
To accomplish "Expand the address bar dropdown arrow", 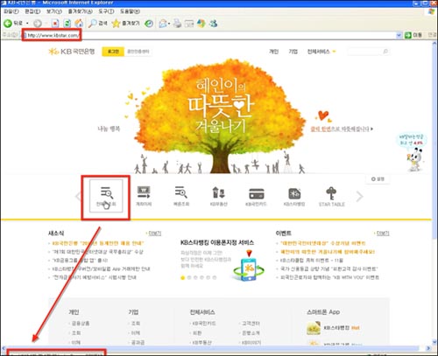I will (399, 35).
